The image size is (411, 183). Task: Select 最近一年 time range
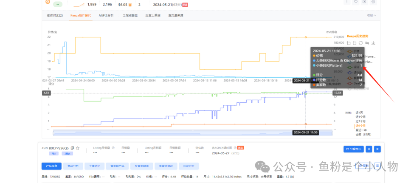click(361, 130)
